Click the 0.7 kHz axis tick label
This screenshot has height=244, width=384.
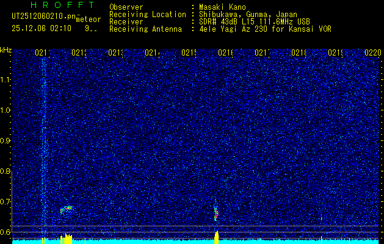click(5, 202)
